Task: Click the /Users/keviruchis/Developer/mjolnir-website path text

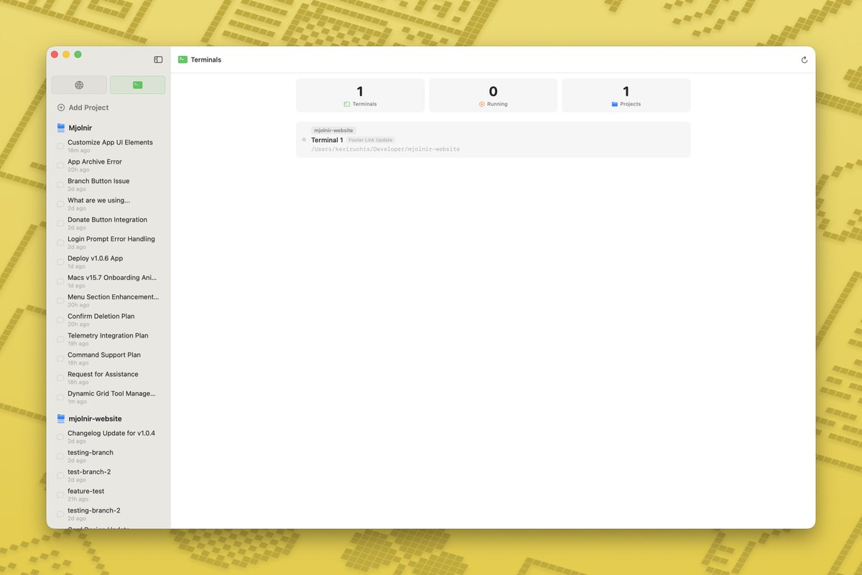Action: coord(385,149)
